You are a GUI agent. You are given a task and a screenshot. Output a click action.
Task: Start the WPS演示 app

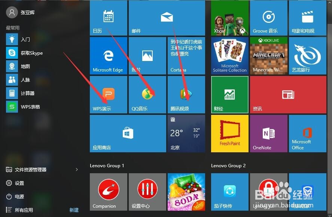click(x=108, y=94)
